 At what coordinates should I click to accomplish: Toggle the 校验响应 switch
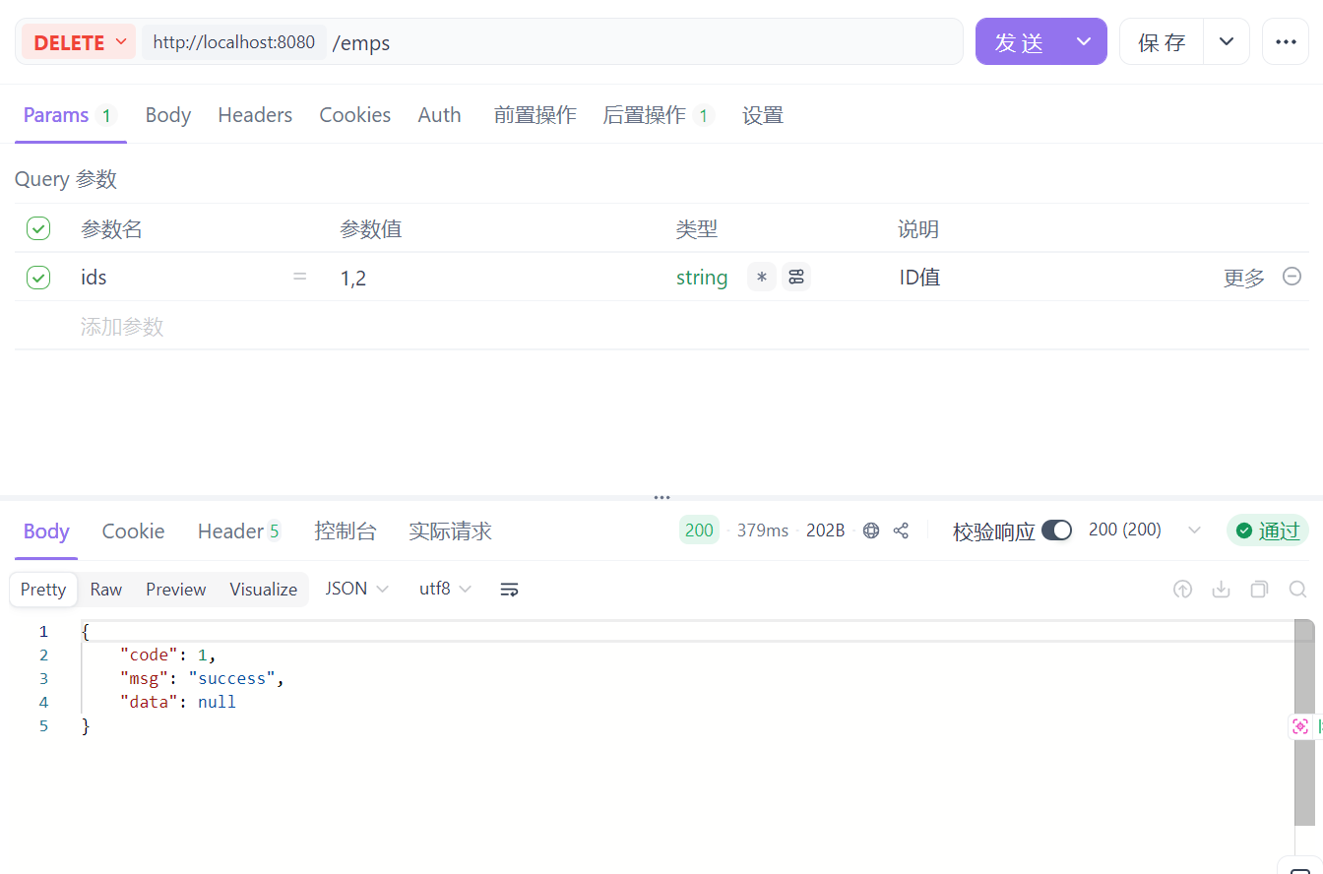1057,531
